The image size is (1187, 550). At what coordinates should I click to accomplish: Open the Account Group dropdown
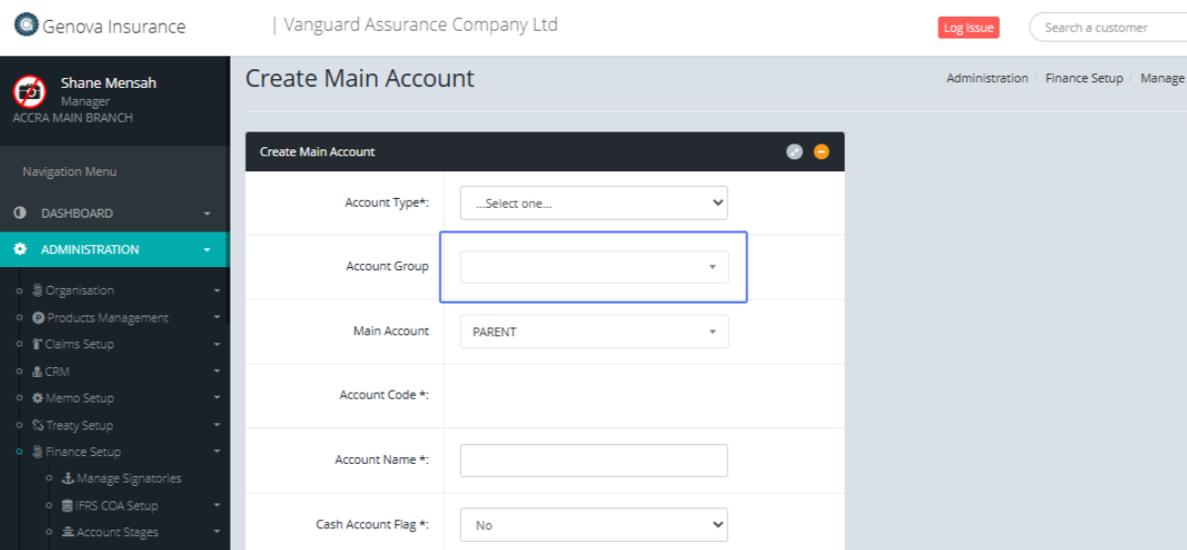pos(593,267)
